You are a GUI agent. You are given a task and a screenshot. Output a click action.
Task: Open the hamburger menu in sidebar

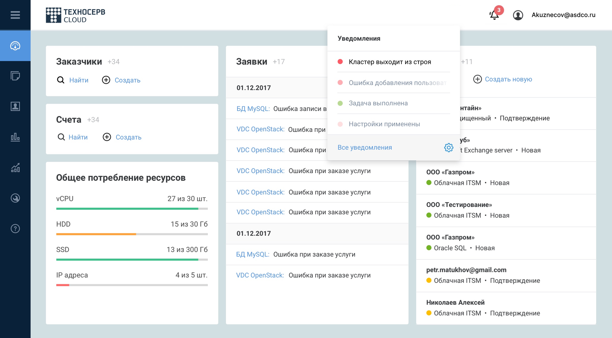pyautogui.click(x=15, y=15)
